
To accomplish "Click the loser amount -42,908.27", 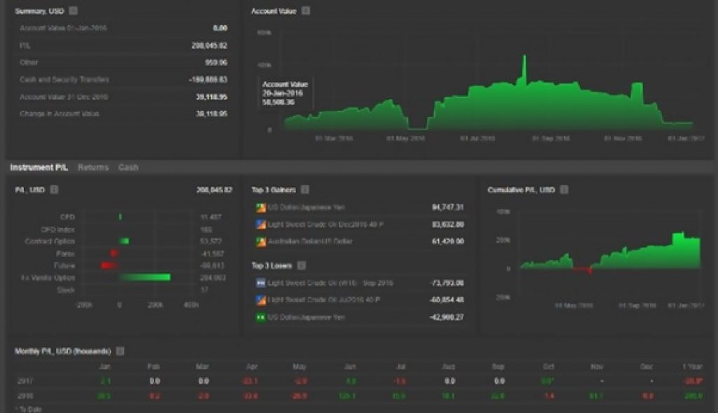I will tap(447, 317).
